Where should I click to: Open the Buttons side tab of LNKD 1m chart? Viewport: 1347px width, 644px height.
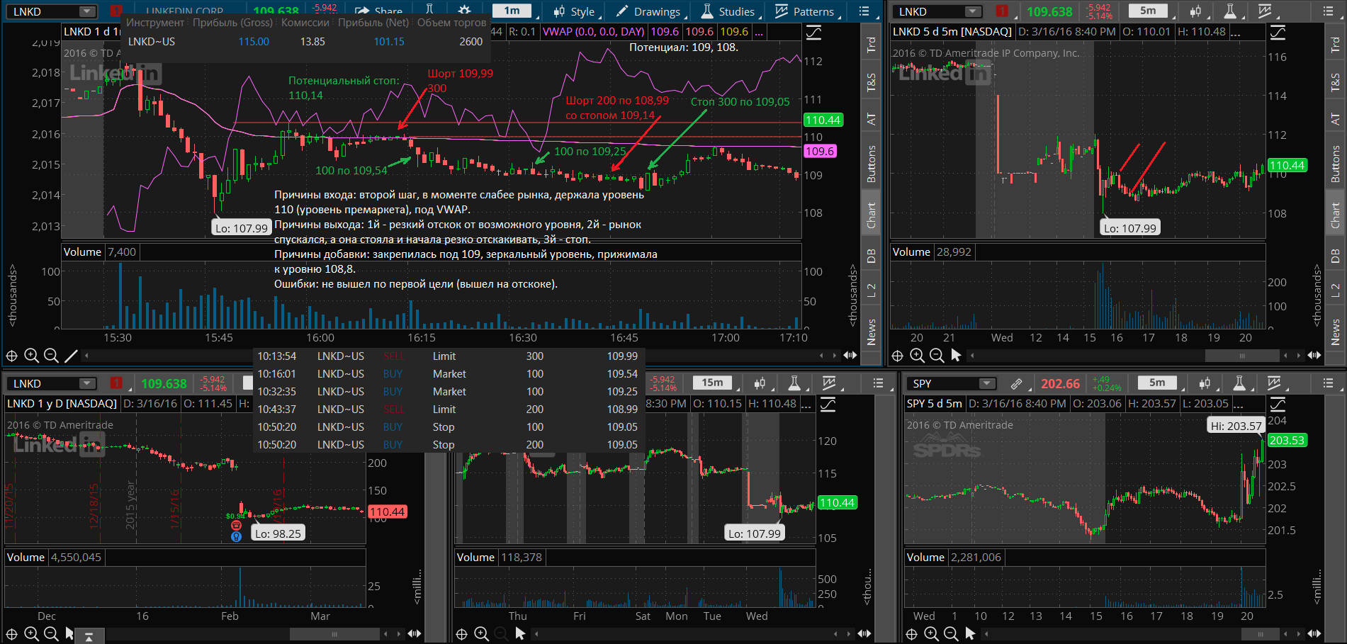click(x=872, y=164)
